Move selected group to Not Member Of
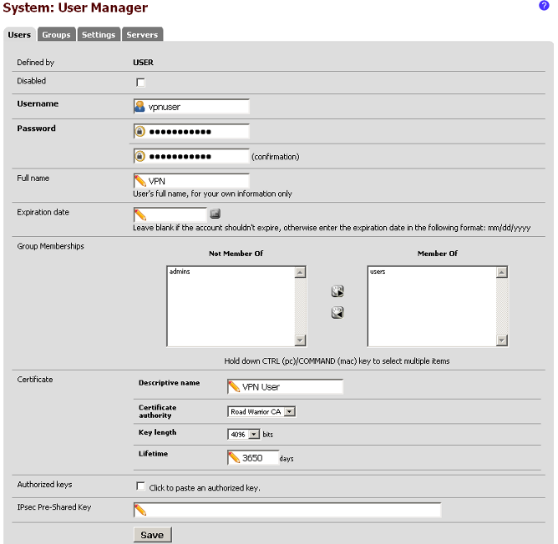Image resolution: width=558 pixels, height=544 pixels. (x=337, y=313)
